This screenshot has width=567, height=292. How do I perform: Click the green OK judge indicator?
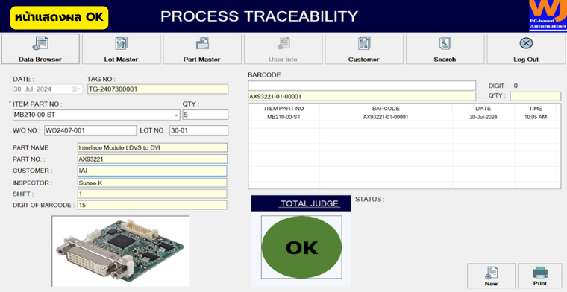pyautogui.click(x=301, y=247)
